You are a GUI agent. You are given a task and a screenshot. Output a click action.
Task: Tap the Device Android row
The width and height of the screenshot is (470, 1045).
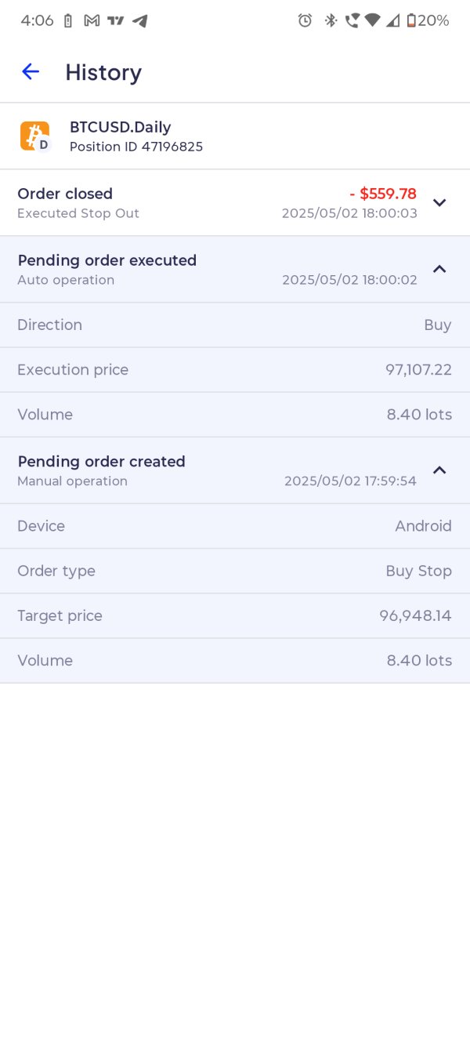tap(235, 526)
